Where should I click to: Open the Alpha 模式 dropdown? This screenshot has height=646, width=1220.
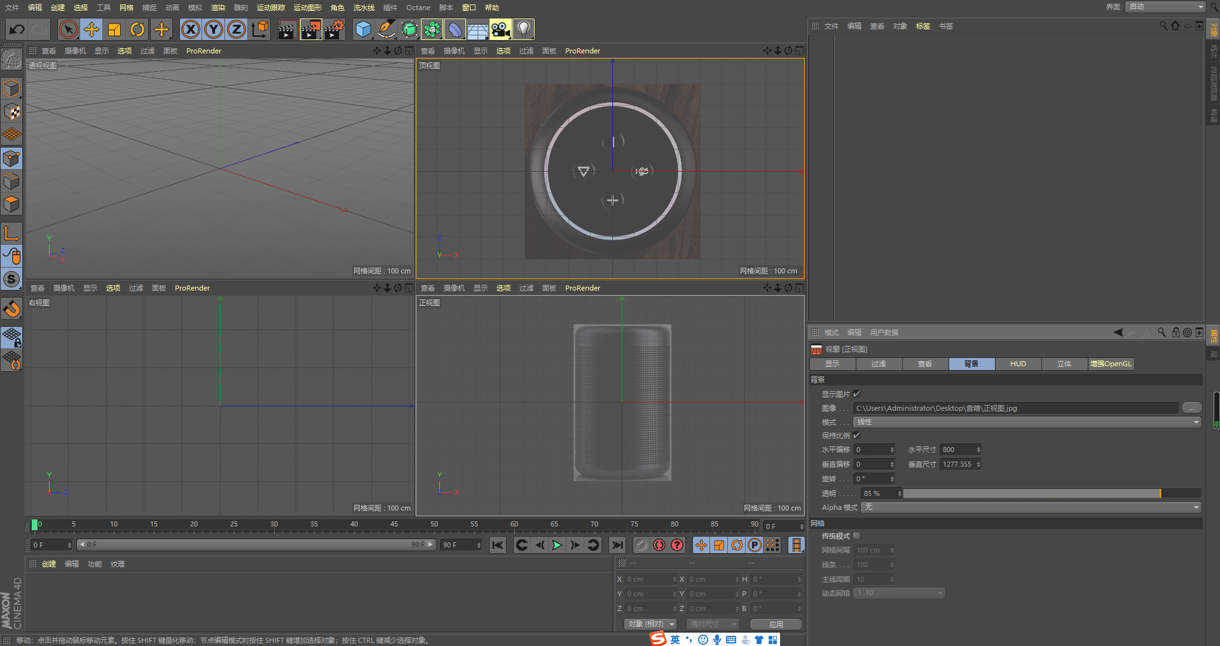(1031, 507)
